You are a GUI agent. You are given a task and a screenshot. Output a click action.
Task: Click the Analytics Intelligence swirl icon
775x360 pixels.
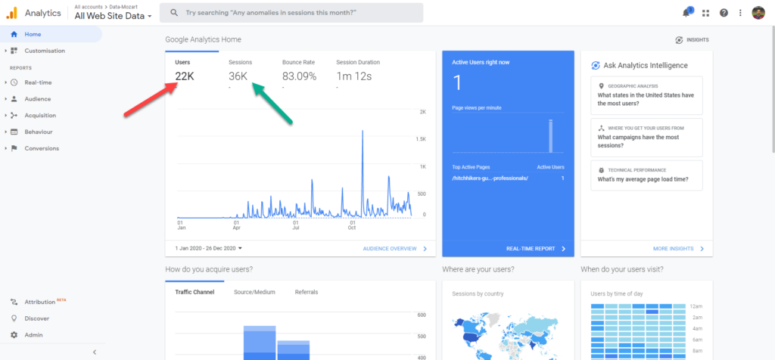(596, 65)
